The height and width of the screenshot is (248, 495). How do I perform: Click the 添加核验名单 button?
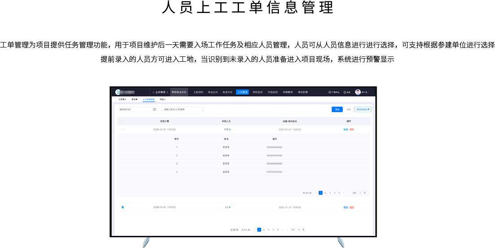click(x=363, y=109)
